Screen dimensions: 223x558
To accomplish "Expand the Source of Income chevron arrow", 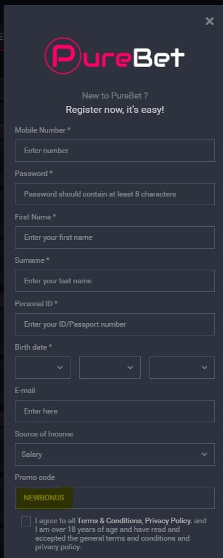I will coord(204,454).
